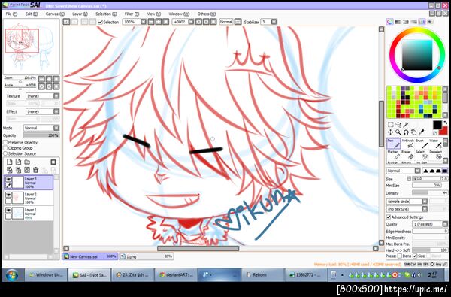Screen dimensions: 451x297
Task: Activate the zoom magnifier tool
Action: pyautogui.click(x=398, y=132)
